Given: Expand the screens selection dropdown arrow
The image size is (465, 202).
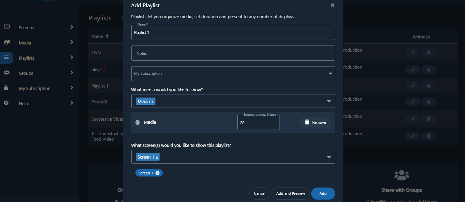Looking at the screenshot, I should coord(329,157).
